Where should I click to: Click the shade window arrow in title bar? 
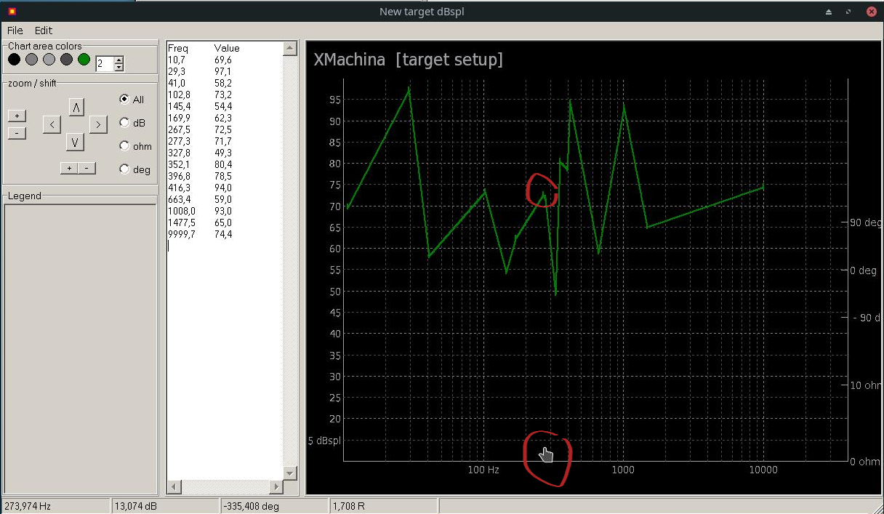[x=828, y=12]
